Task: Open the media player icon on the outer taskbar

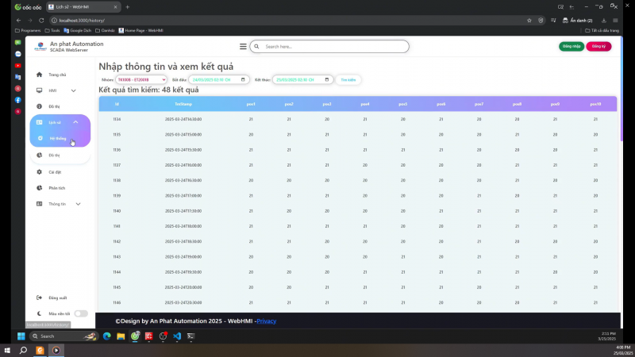Action: [x=56, y=350]
